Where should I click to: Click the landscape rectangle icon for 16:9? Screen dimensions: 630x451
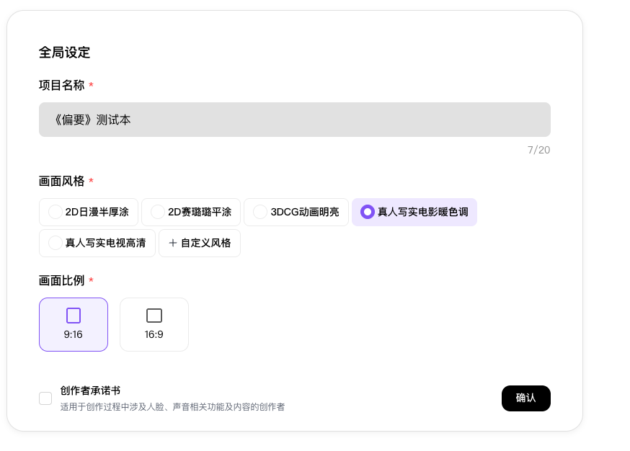click(154, 316)
